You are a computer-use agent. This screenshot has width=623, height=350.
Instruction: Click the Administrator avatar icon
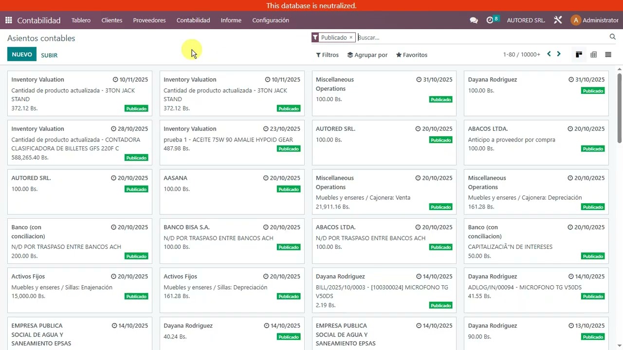click(576, 20)
